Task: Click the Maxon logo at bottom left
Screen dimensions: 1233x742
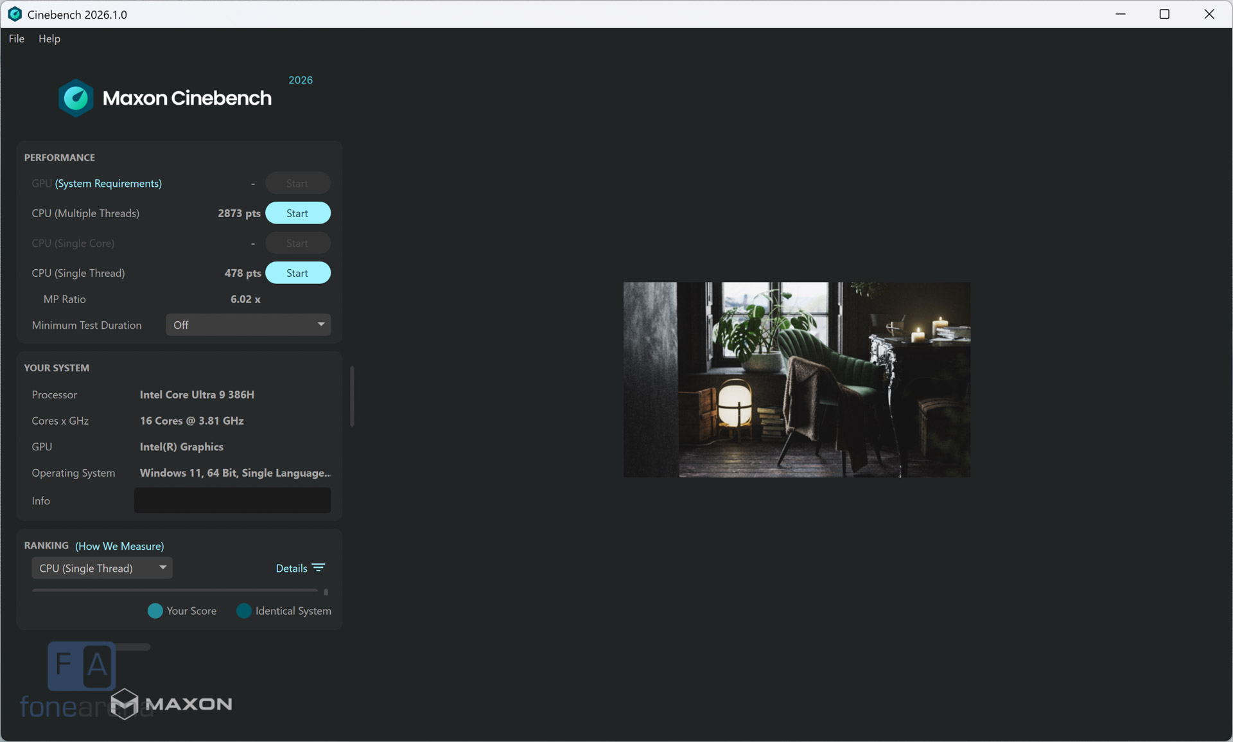Action: pyautogui.click(x=171, y=704)
